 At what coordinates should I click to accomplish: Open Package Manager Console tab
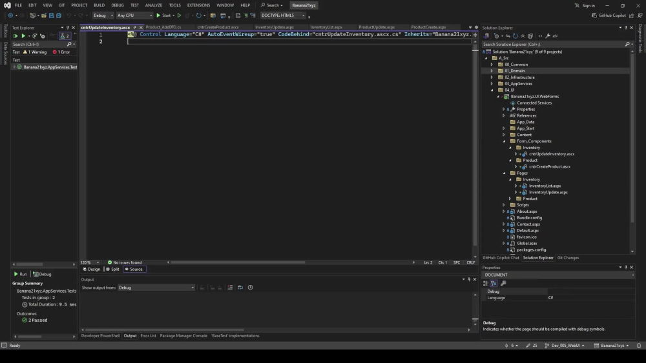(x=183, y=336)
